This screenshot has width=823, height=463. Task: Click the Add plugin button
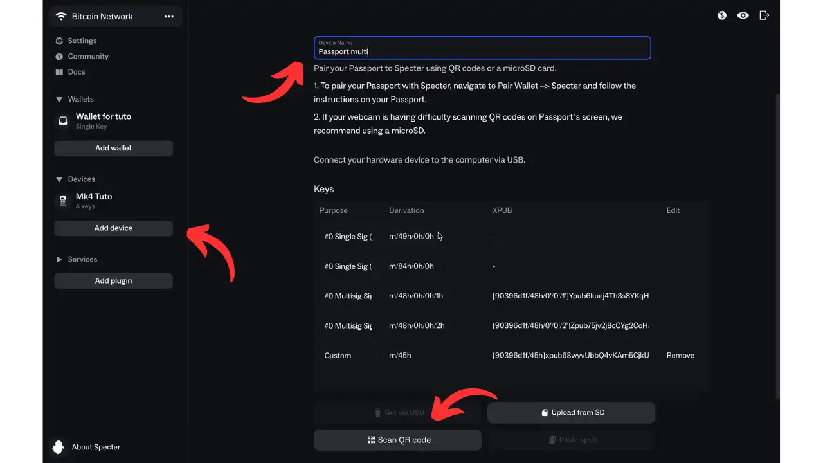click(113, 281)
